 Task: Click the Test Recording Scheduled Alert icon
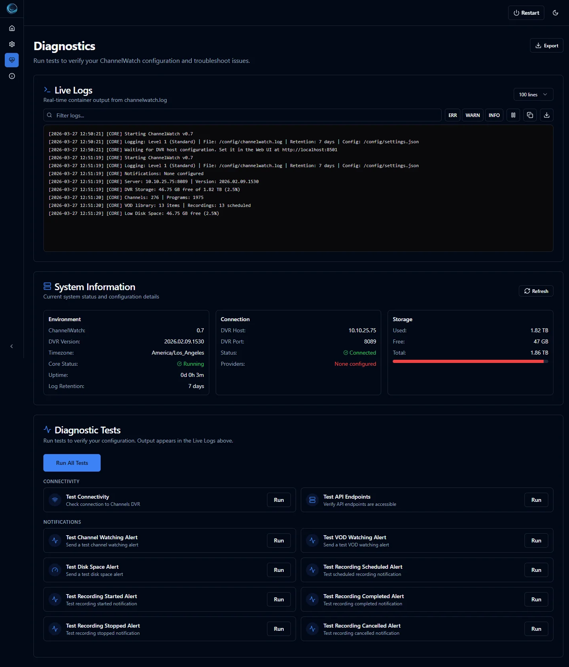click(x=312, y=570)
